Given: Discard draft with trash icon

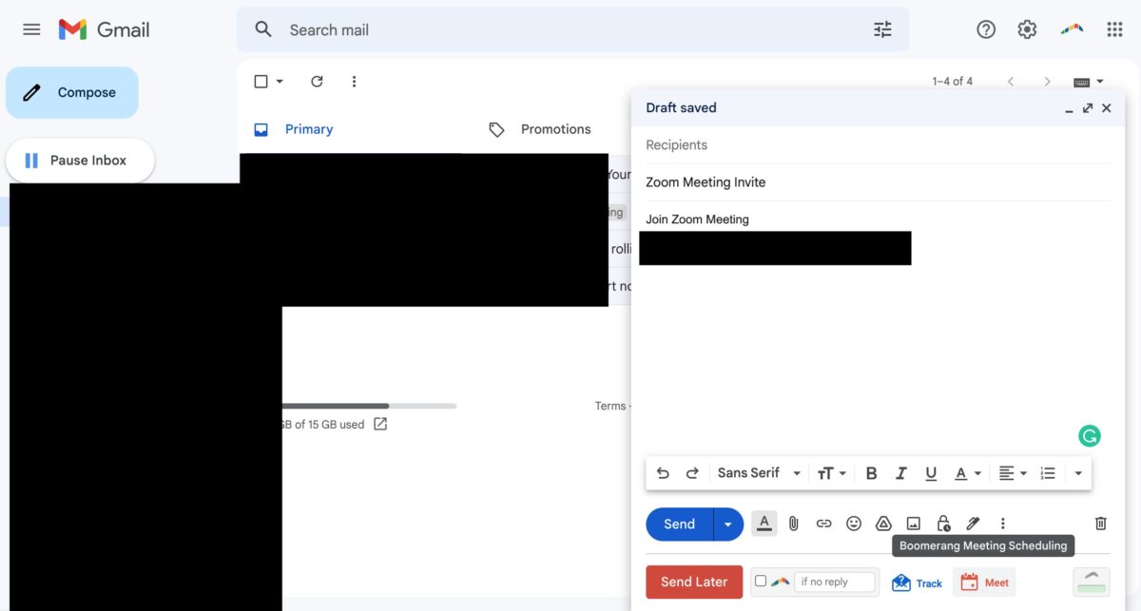Looking at the screenshot, I should tap(1101, 524).
